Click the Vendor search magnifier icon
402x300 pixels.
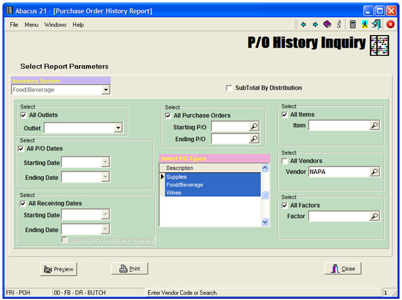(x=375, y=172)
